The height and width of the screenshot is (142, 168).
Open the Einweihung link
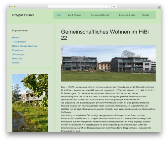18,50
